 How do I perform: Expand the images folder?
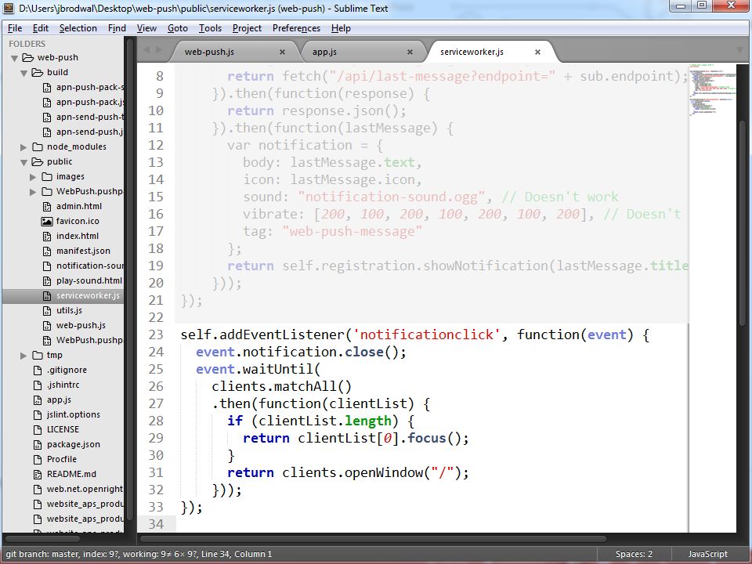coord(33,177)
